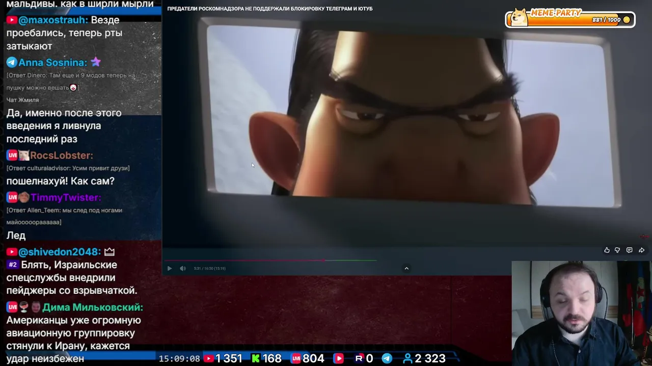The height and width of the screenshot is (366, 652).
Task: Click the 5:31 / 16:50 time display
Action: [x=209, y=268]
